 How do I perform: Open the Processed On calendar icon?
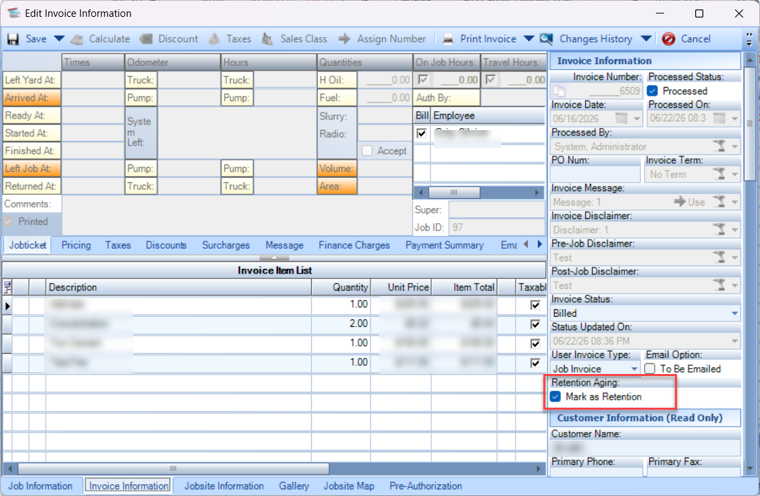(720, 119)
